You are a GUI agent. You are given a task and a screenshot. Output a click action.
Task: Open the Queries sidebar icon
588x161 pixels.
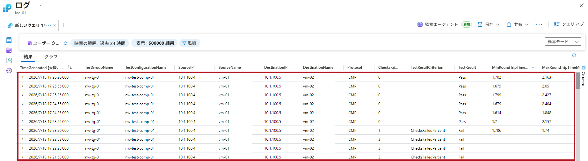(9, 50)
